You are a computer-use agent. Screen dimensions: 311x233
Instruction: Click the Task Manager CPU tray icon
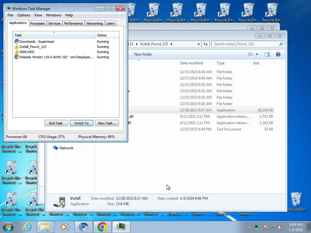[x=257, y=227]
